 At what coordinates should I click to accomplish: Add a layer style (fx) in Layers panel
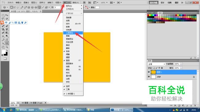[x=175, y=105]
